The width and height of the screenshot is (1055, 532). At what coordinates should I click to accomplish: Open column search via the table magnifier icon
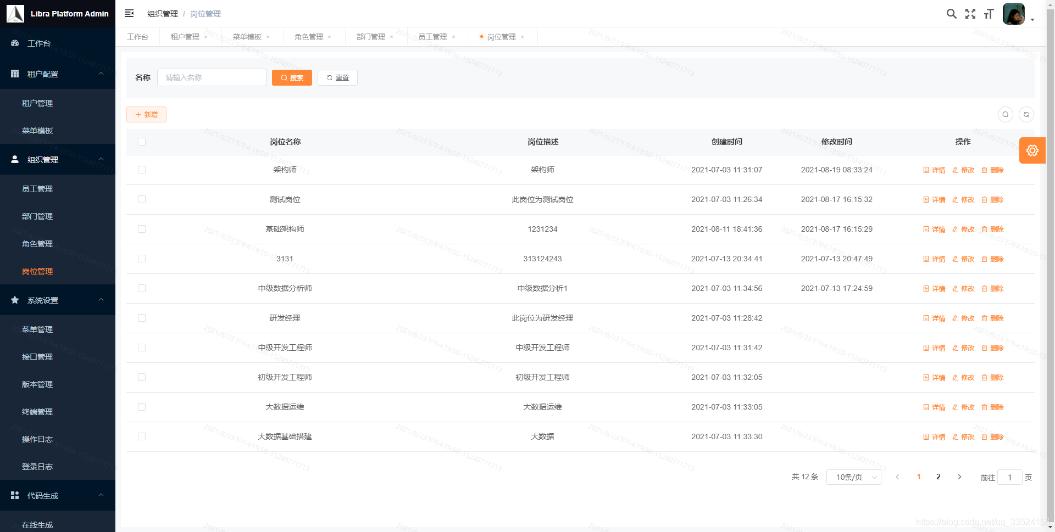[1006, 114]
